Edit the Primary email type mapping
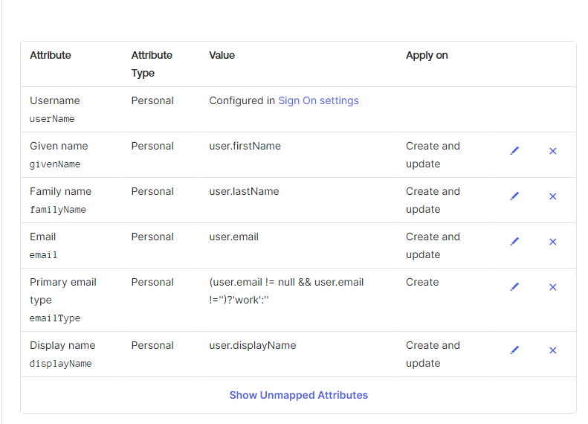This screenshot has width=588, height=424. pyautogui.click(x=514, y=287)
